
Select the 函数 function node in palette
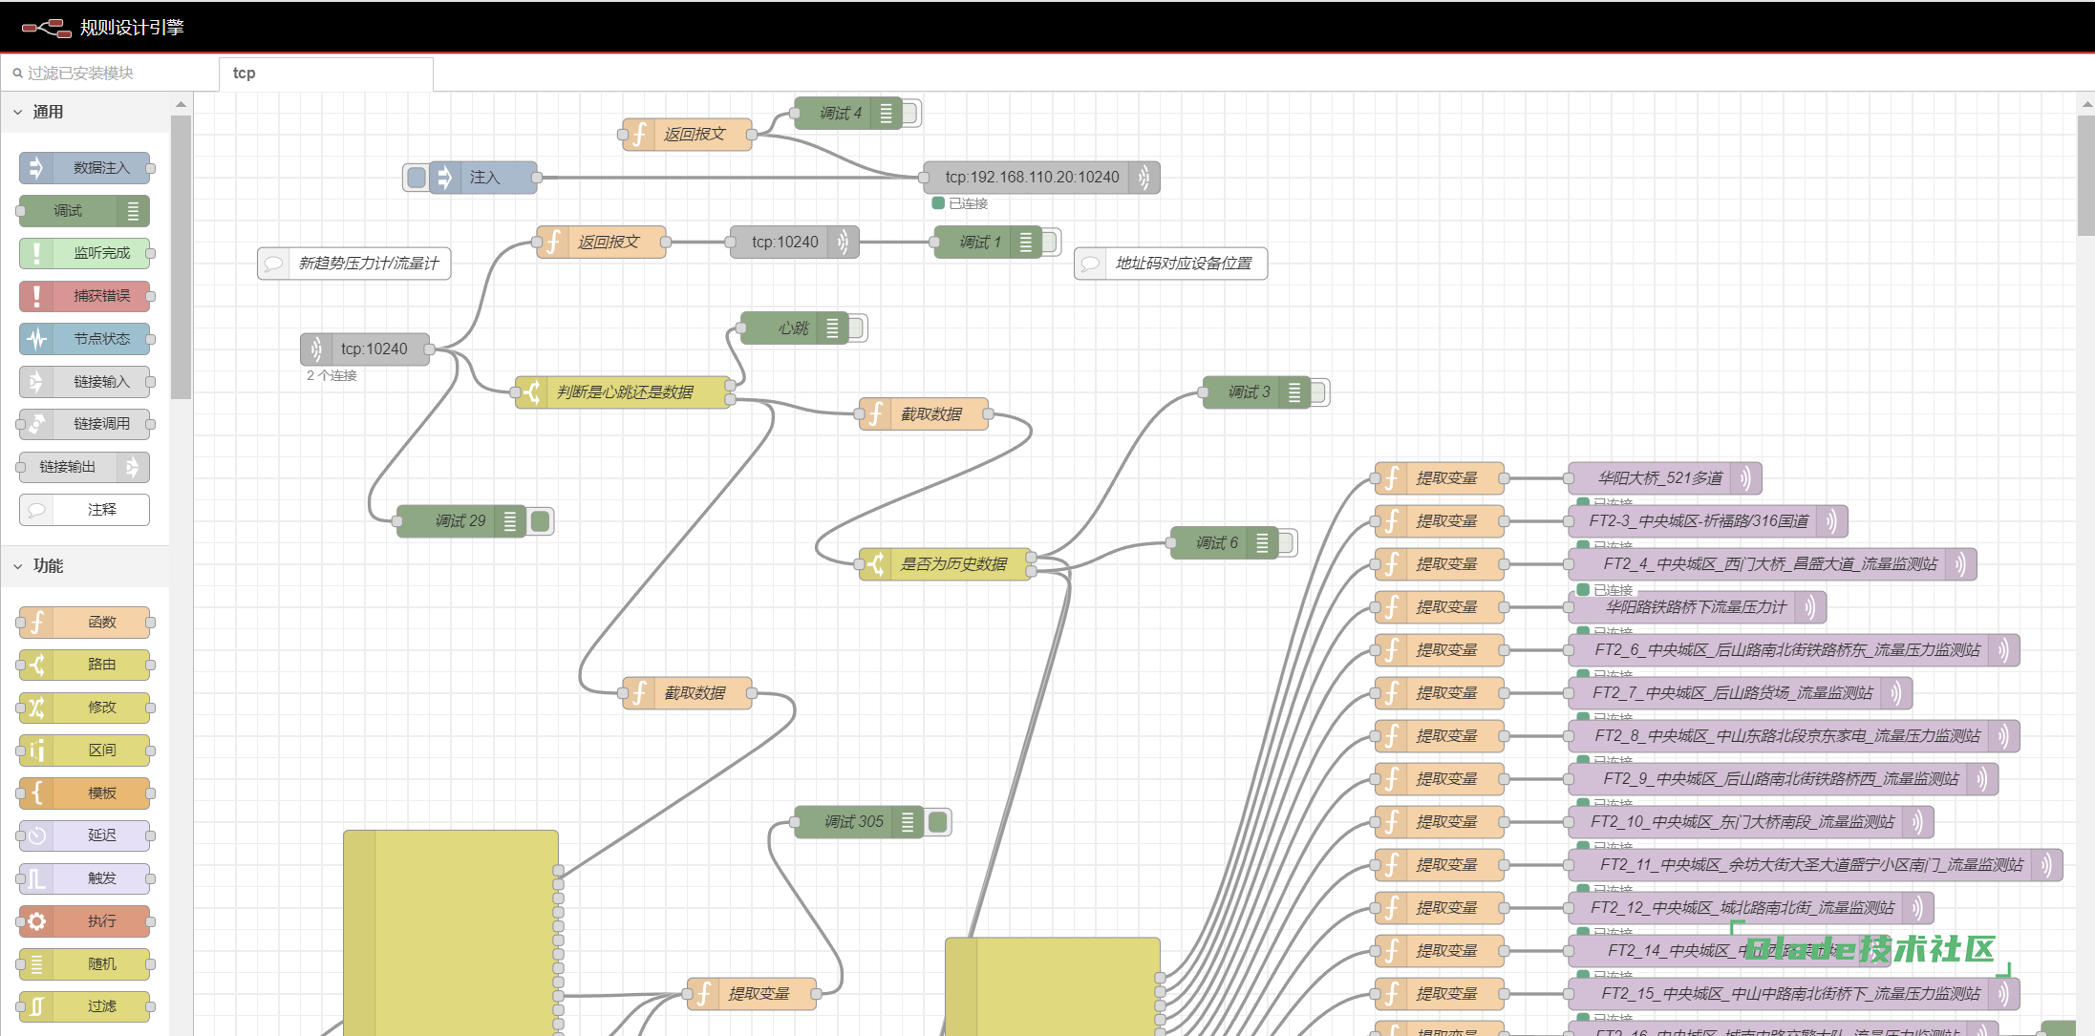[85, 623]
